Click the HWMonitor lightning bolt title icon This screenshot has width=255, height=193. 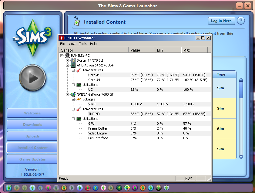coord(61,38)
